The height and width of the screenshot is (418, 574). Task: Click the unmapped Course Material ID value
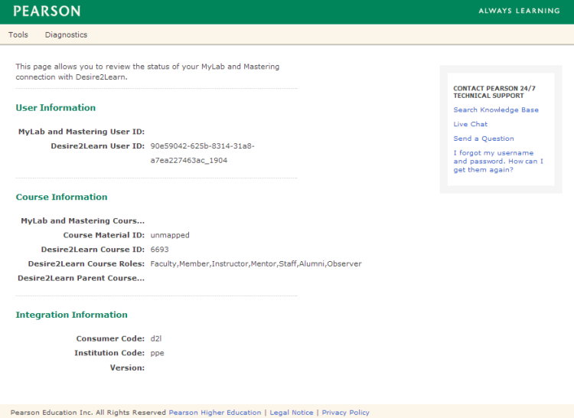click(x=170, y=235)
